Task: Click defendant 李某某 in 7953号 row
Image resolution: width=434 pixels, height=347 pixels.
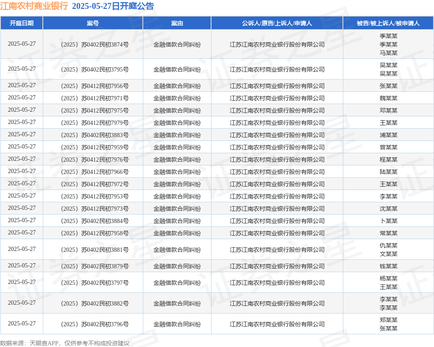Action: [x=388, y=196]
